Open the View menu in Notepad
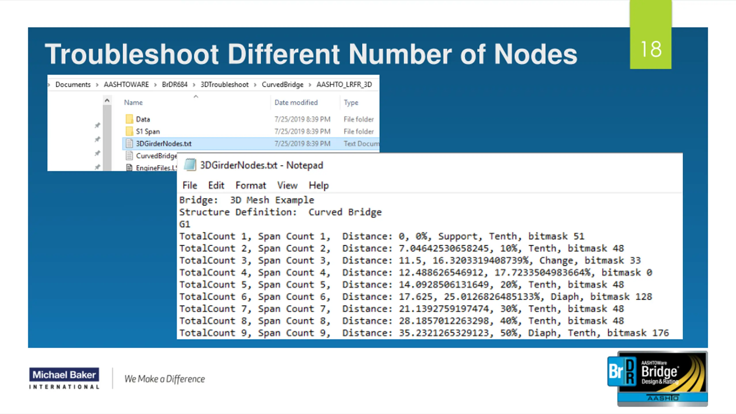Viewport: 736px width, 414px height. pyautogui.click(x=287, y=185)
